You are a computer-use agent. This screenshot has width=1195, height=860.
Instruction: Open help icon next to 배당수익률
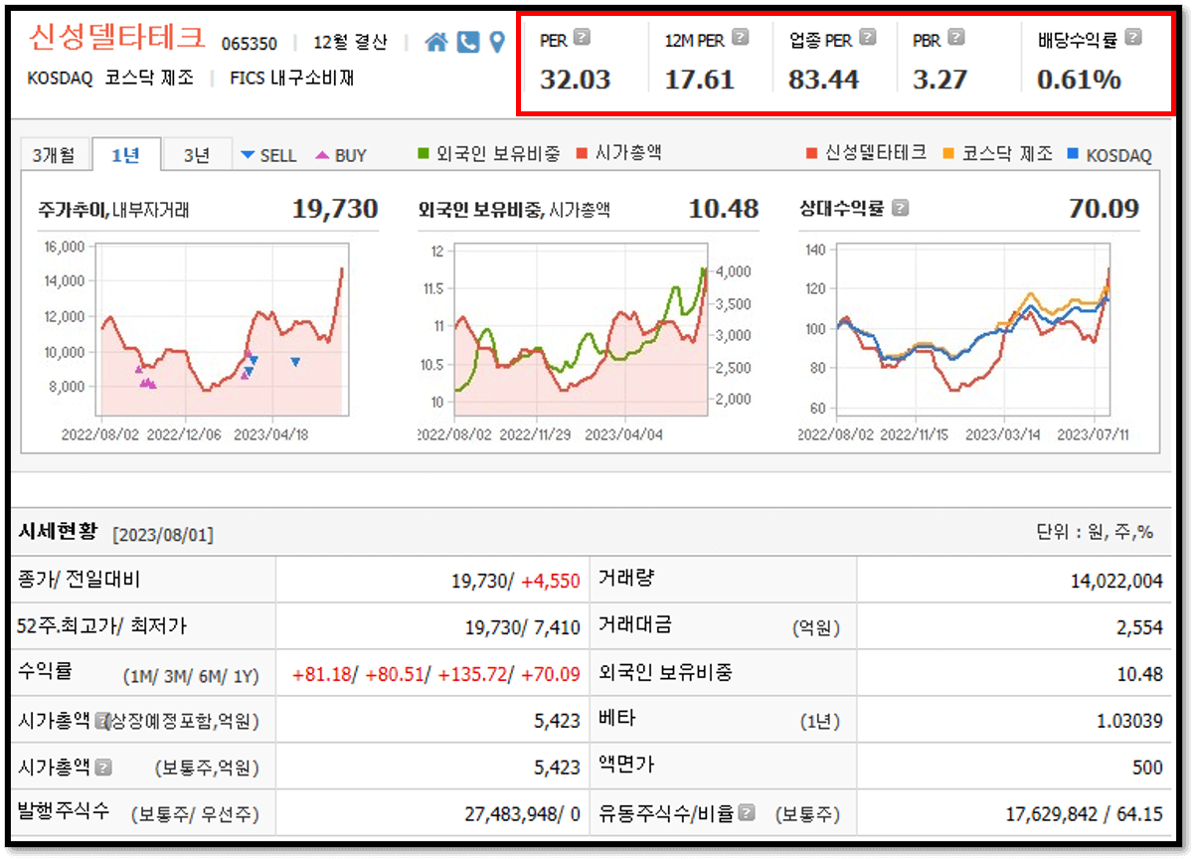pyautogui.click(x=1133, y=38)
